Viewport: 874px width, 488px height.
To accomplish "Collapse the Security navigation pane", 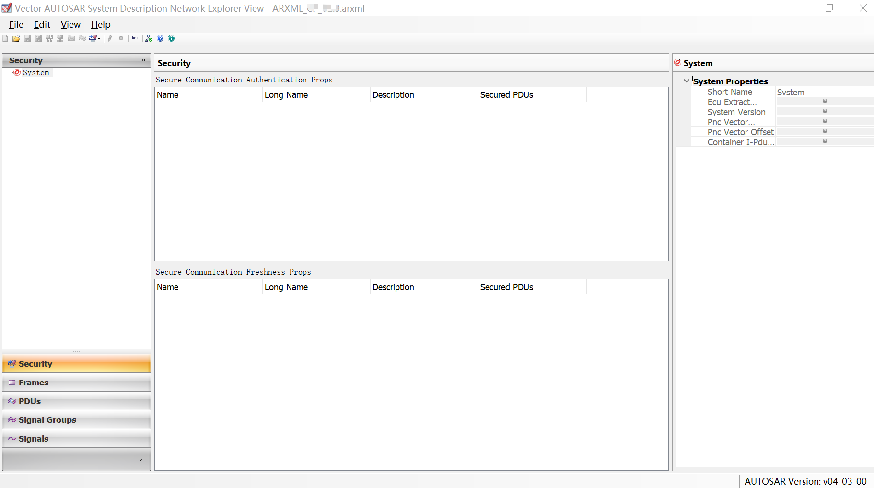I will tap(143, 60).
